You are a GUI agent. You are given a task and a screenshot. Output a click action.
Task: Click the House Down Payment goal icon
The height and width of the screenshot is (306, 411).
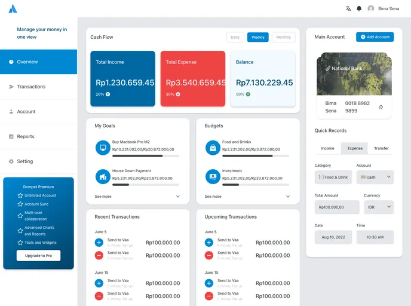pyautogui.click(x=103, y=176)
